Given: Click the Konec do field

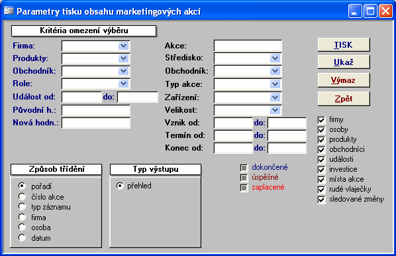Looking at the screenshot, I should coord(287,149).
